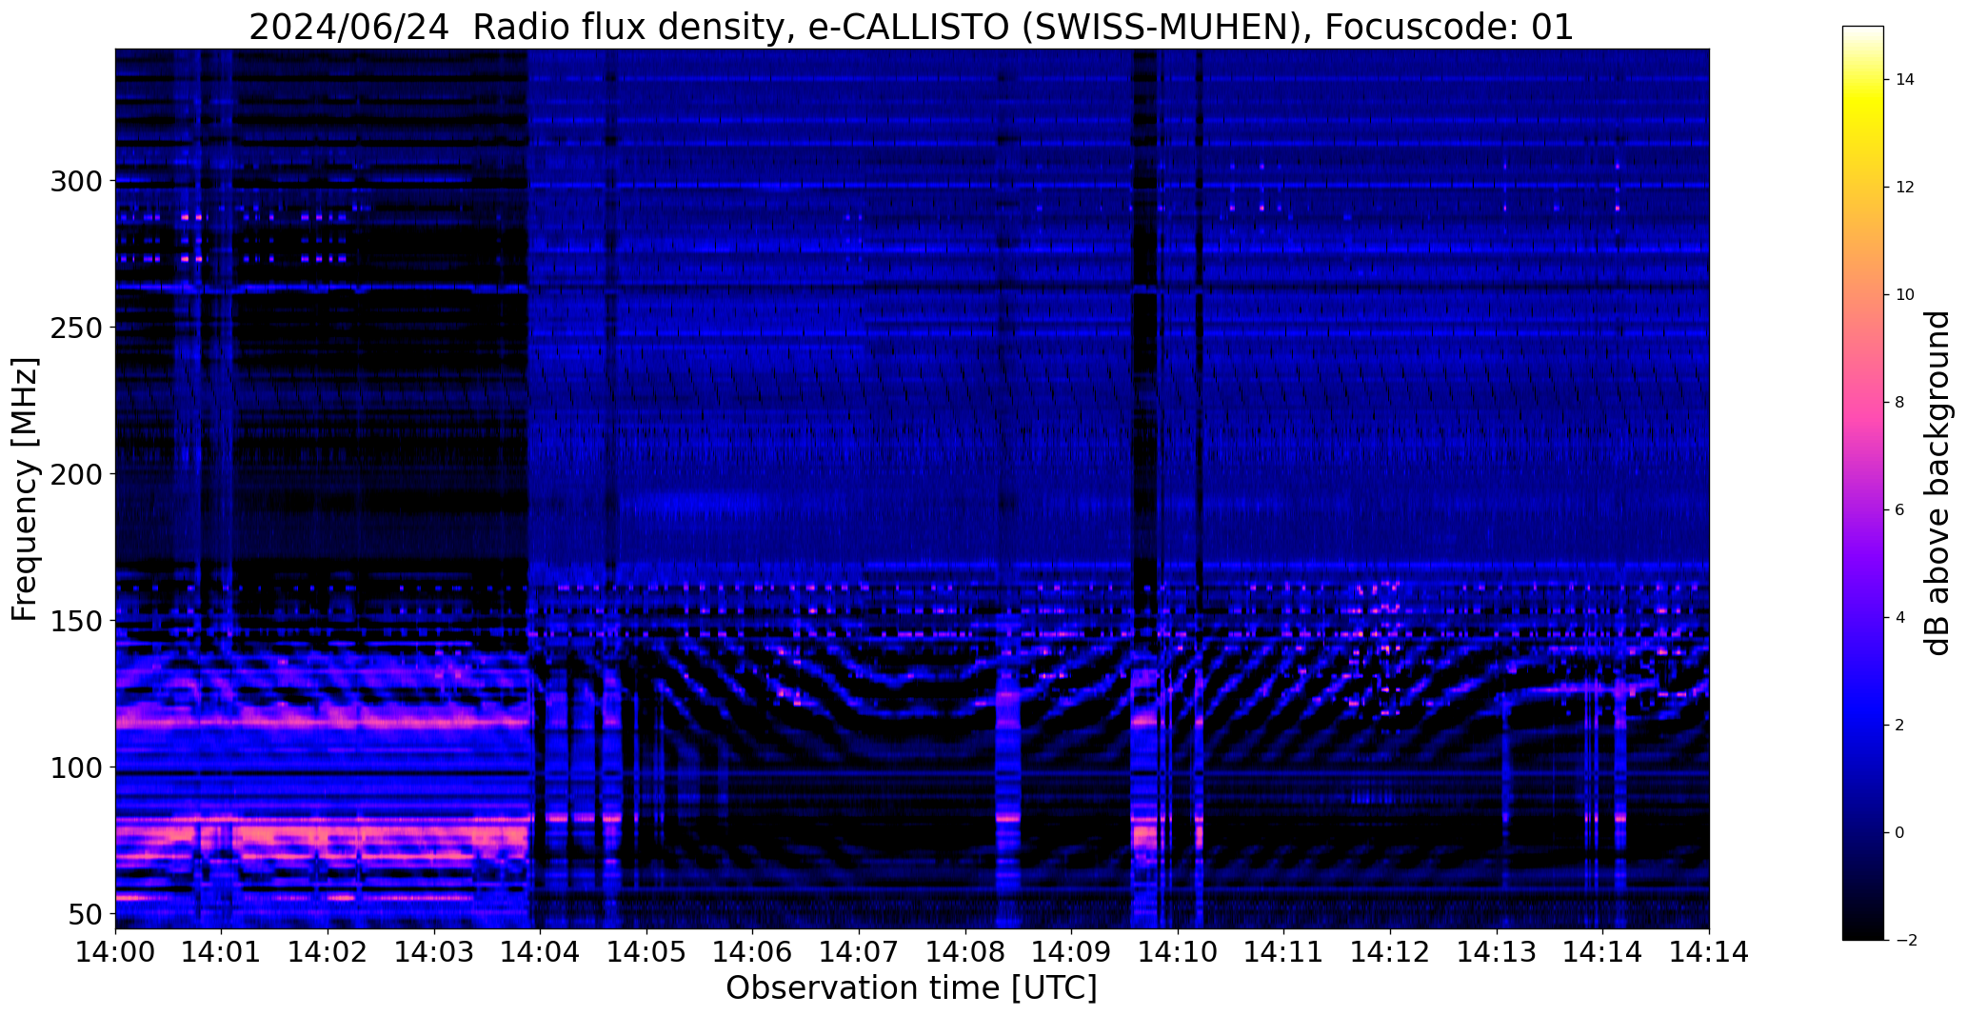Click the 14:02 time tick label
The height and width of the screenshot is (1016, 1967).
(328, 951)
